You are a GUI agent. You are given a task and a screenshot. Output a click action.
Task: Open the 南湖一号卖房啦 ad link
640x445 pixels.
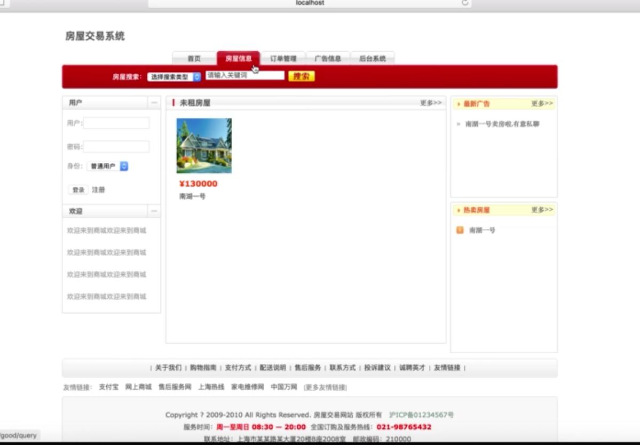tap(502, 124)
